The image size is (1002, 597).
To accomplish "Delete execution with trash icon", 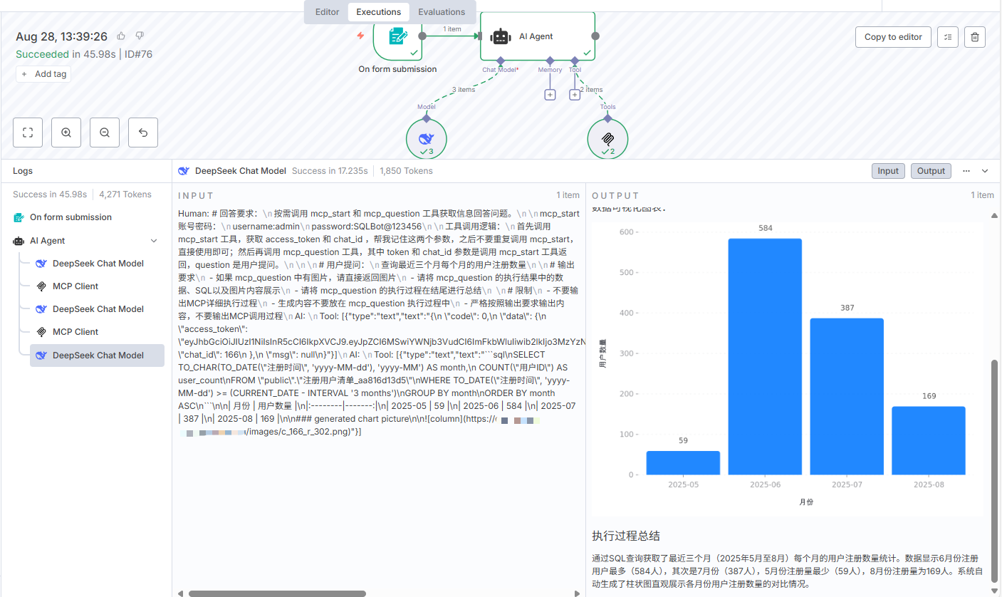I will tap(975, 37).
